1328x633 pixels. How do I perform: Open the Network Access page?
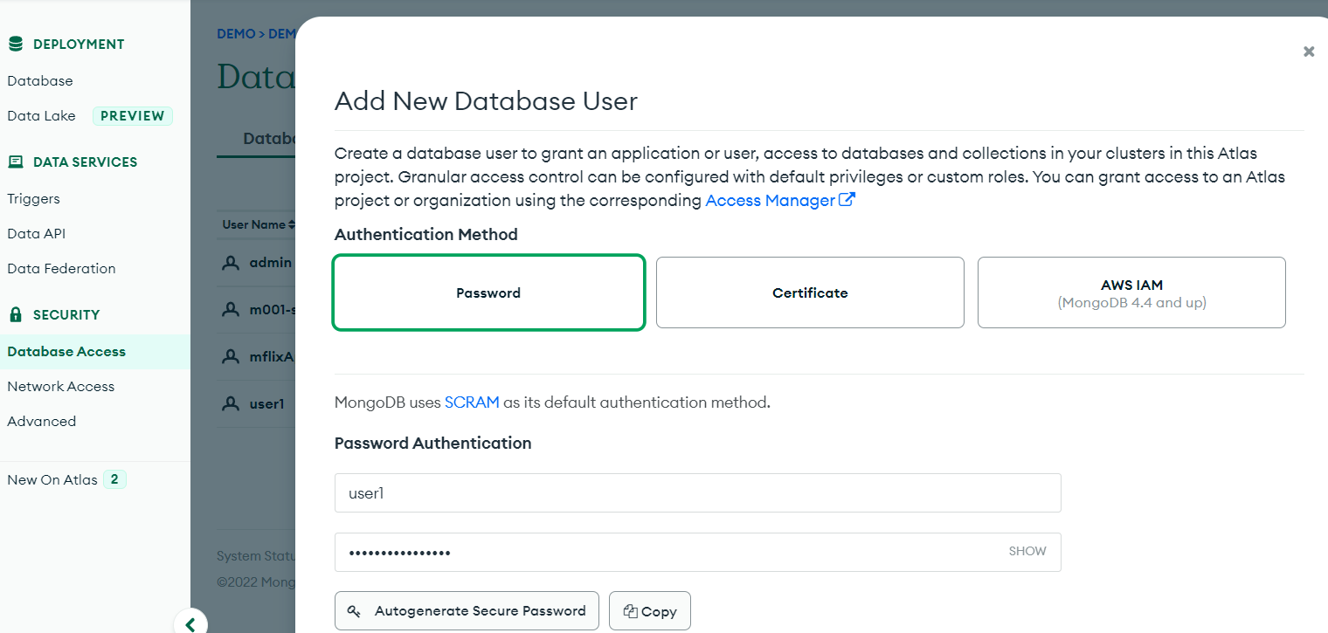tap(60, 386)
